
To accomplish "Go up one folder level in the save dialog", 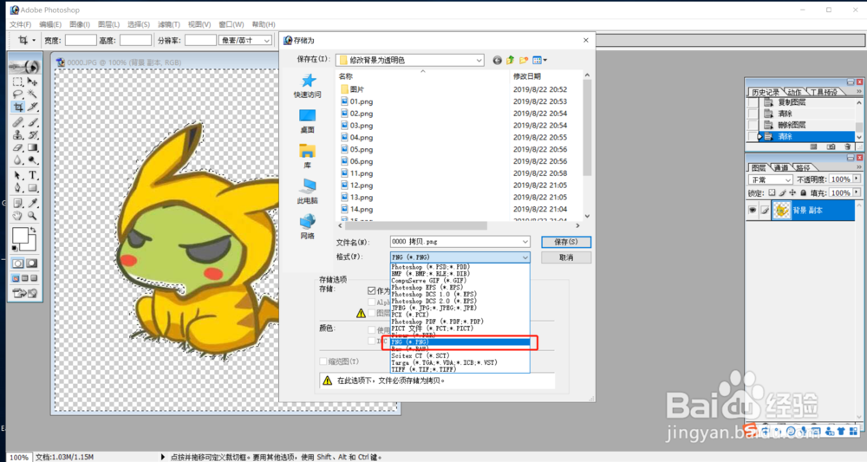I will pos(510,60).
